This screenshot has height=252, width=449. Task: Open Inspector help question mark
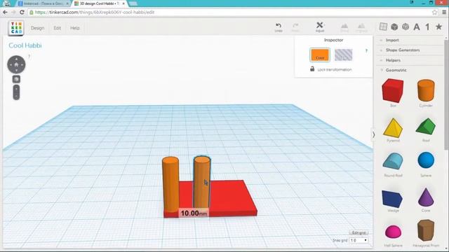[x=366, y=51]
